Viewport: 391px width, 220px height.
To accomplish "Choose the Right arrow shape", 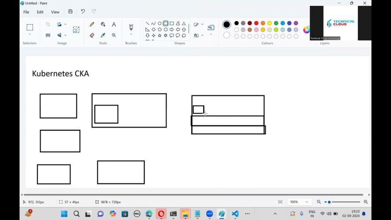I will pos(172,29).
